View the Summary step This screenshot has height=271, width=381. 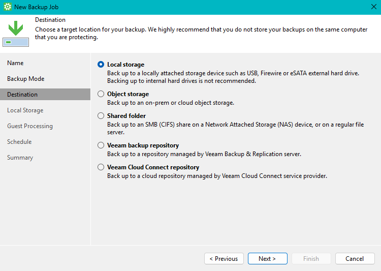point(20,158)
